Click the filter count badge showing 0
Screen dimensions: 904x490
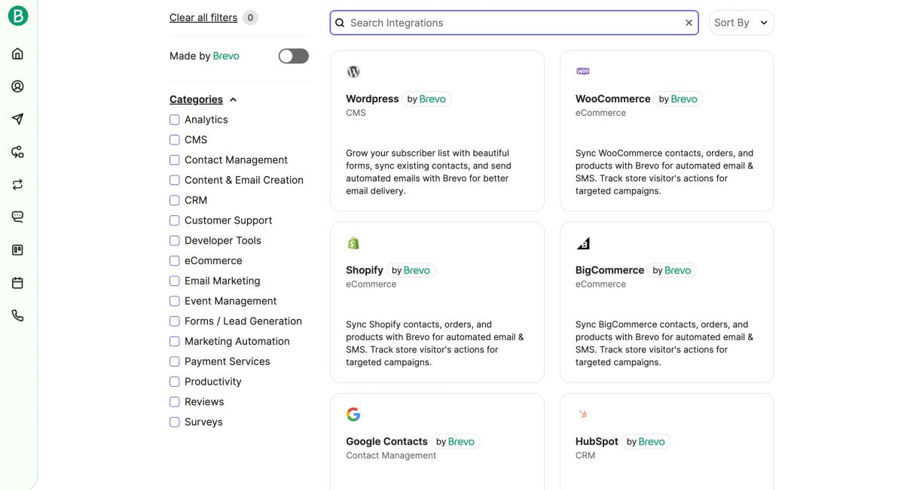(x=250, y=17)
